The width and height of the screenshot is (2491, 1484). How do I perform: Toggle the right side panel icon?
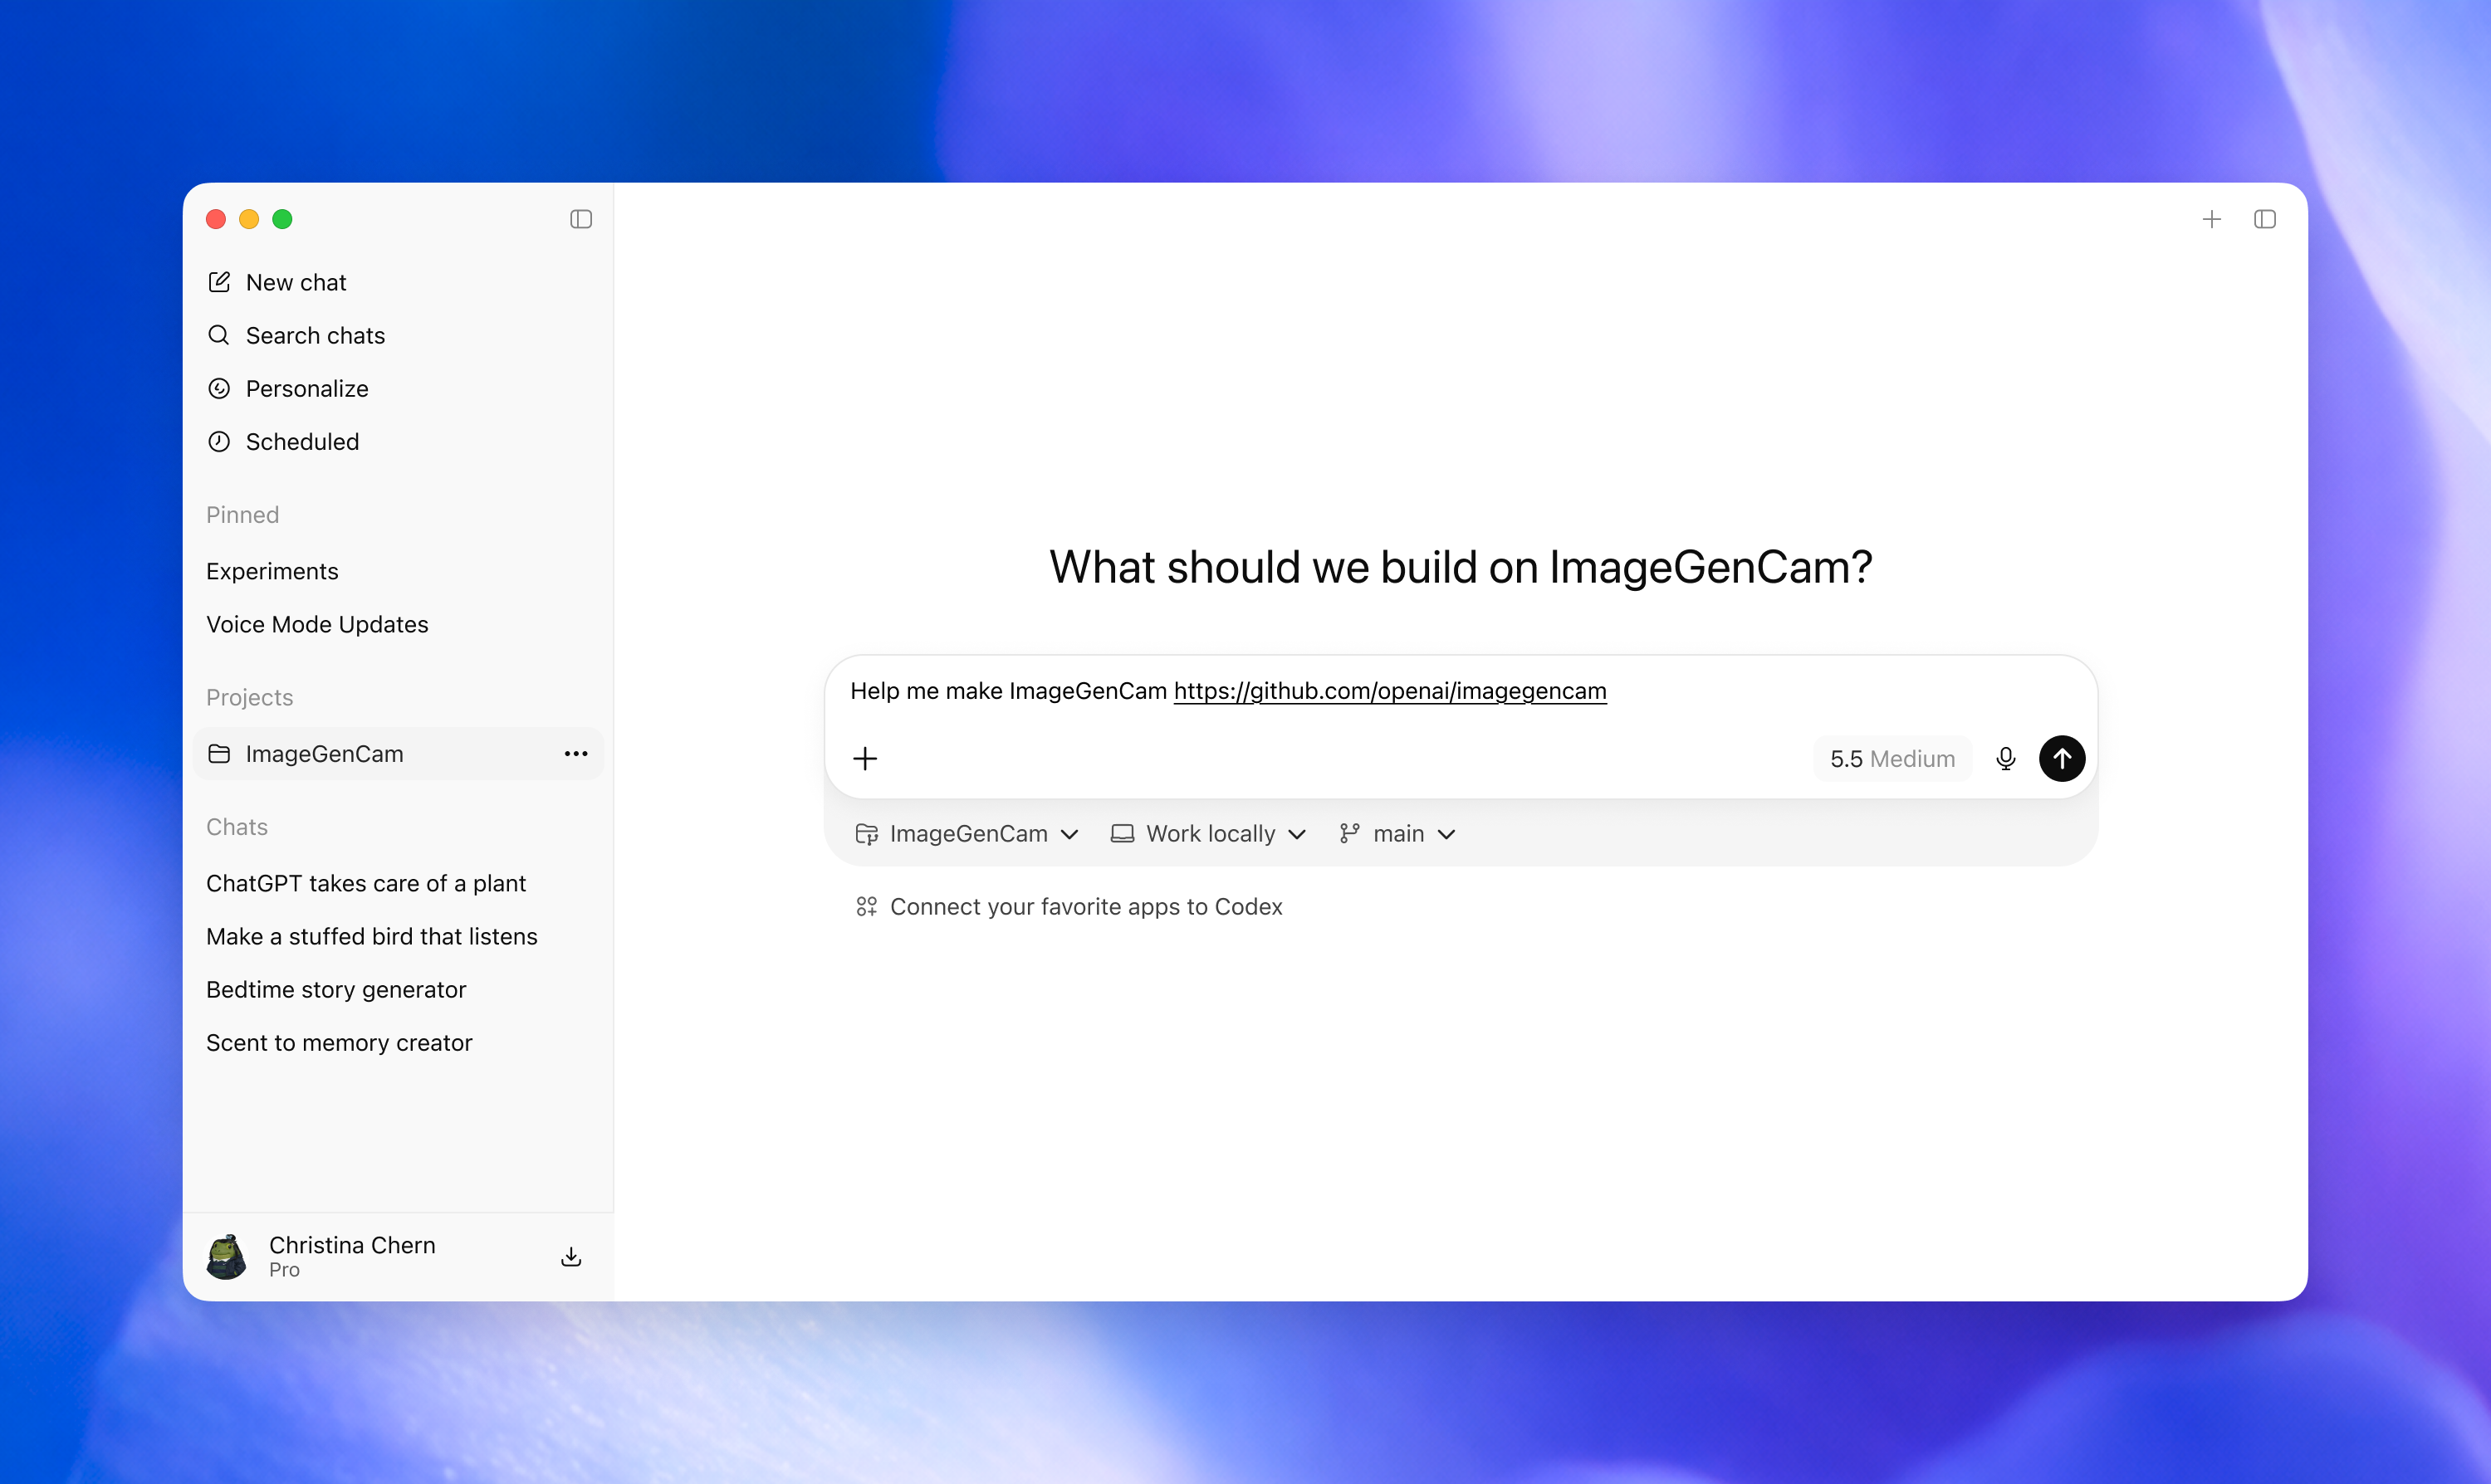2265,219
